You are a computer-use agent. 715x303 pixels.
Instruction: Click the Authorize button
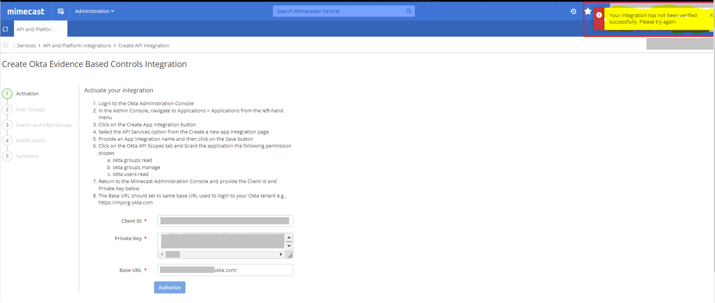click(169, 287)
